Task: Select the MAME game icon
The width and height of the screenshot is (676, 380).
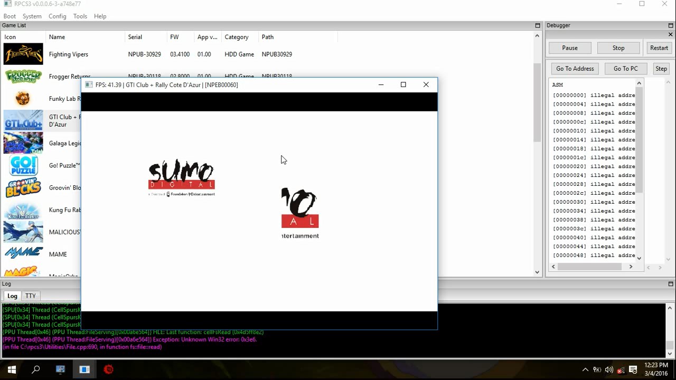Action: 23,254
